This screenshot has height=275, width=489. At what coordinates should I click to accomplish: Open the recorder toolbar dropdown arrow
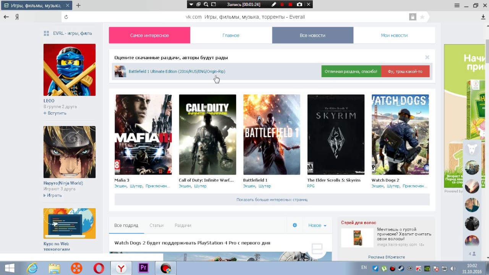191,5
